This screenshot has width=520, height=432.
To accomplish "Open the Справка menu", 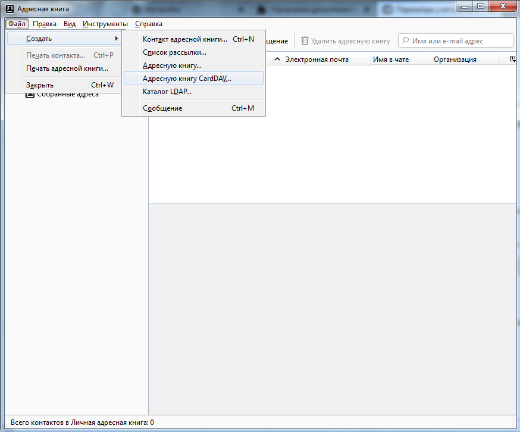I will [149, 24].
